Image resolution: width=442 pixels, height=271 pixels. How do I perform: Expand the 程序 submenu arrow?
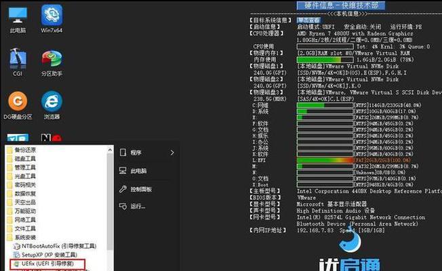click(172, 152)
